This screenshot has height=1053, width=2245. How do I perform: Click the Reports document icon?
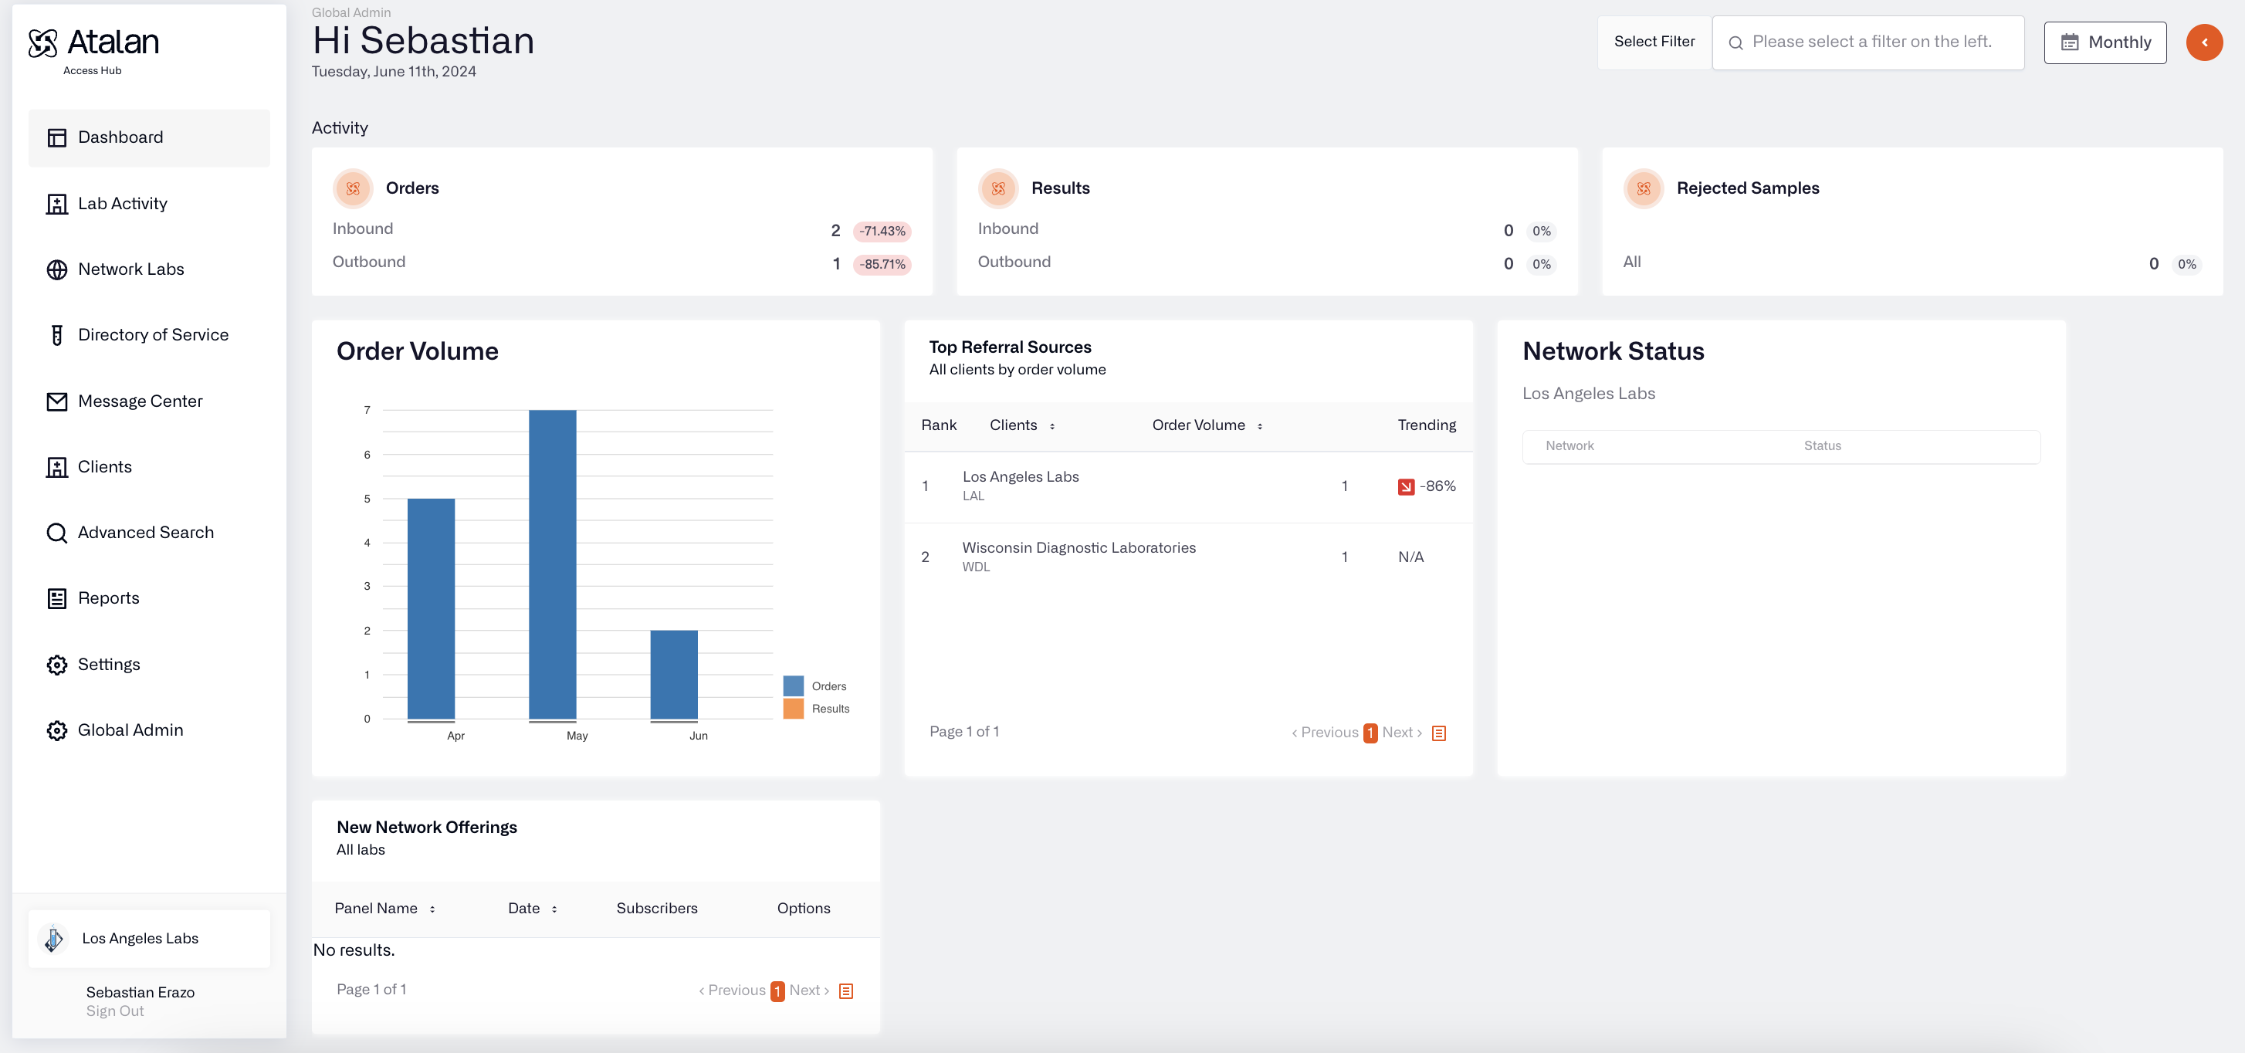tap(56, 598)
